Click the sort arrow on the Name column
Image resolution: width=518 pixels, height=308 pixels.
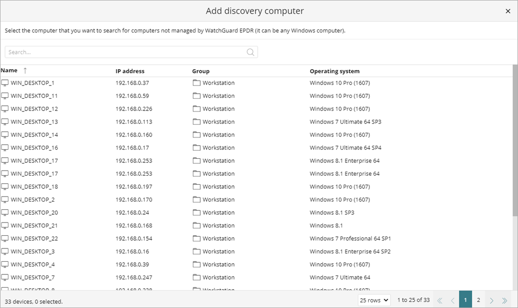tap(24, 71)
